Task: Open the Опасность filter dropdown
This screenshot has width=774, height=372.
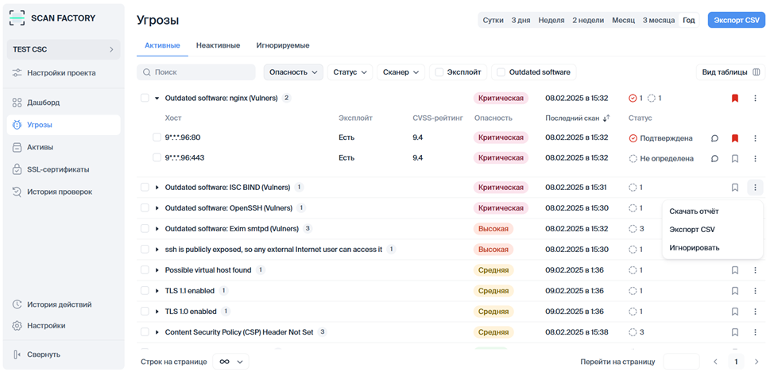Action: pyautogui.click(x=293, y=72)
